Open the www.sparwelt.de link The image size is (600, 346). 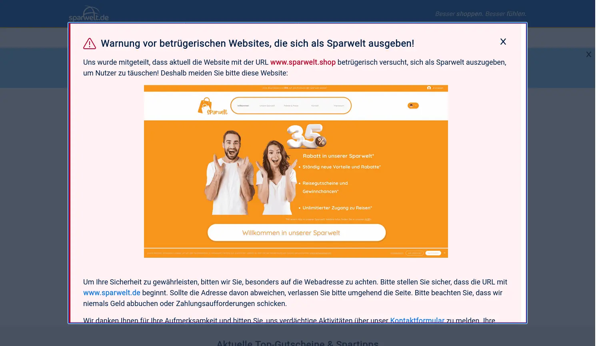tap(112, 293)
